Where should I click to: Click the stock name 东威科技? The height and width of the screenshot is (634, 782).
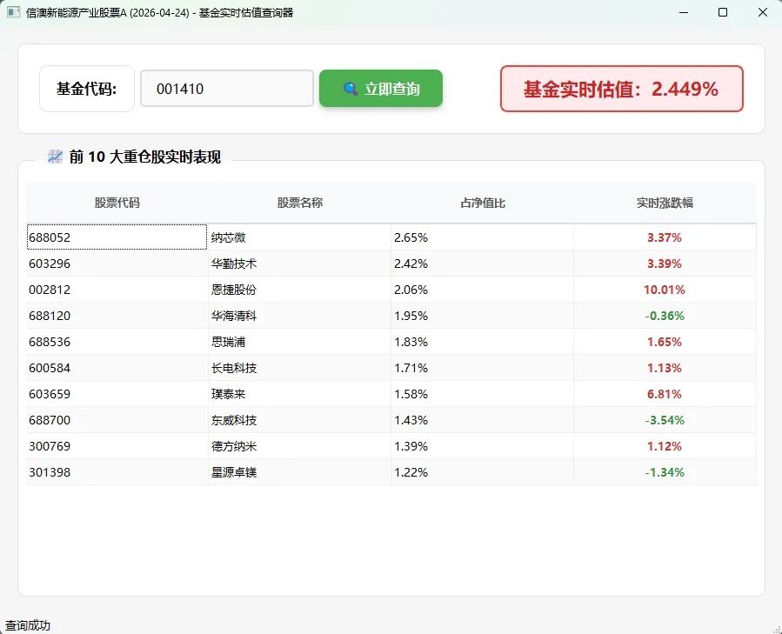[x=234, y=420]
